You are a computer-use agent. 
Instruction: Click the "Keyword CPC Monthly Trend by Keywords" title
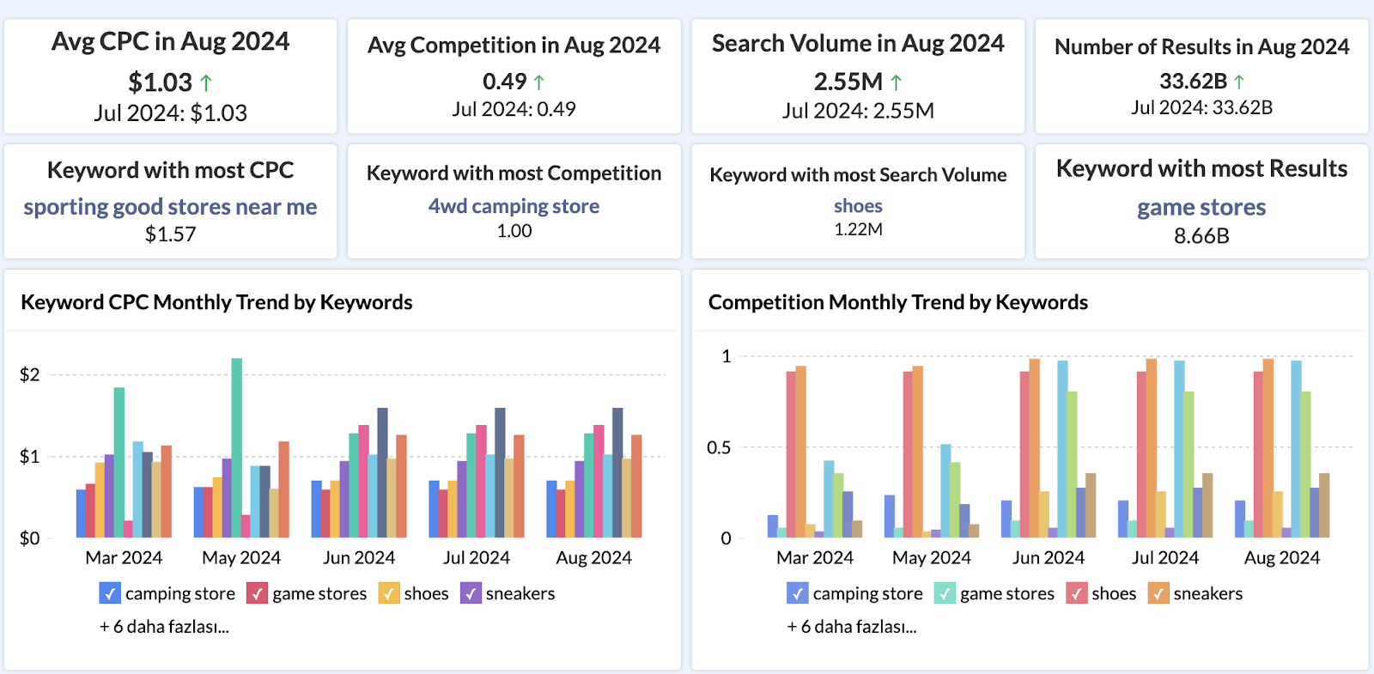pos(216,302)
